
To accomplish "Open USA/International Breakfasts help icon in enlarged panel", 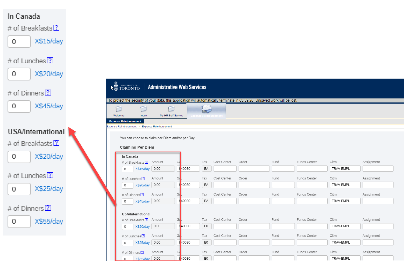I will [56, 143].
